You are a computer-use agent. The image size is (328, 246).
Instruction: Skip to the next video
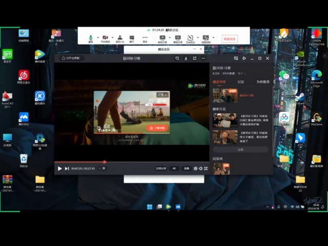[67, 168]
